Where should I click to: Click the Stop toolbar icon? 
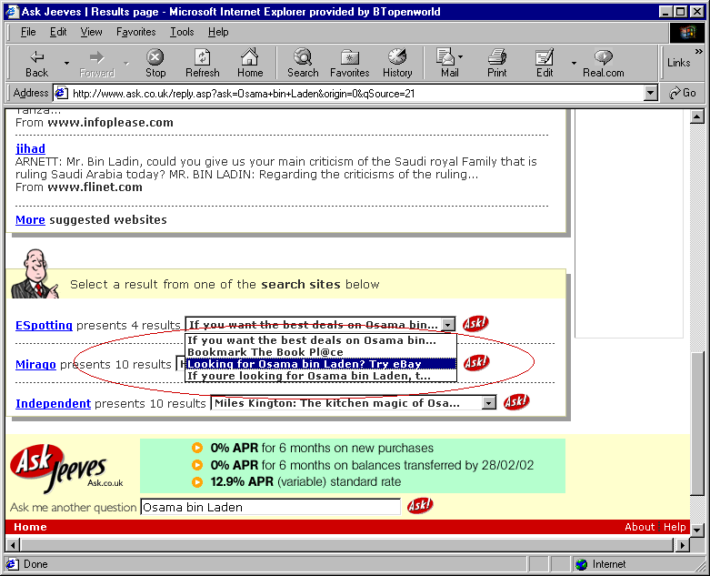(x=155, y=63)
